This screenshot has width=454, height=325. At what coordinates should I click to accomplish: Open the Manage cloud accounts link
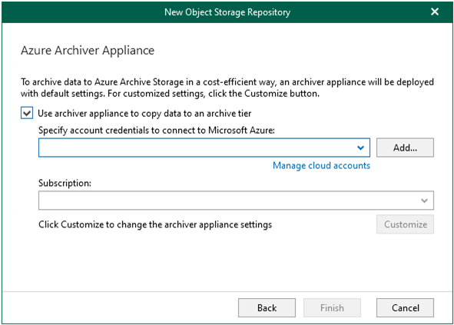coord(321,165)
